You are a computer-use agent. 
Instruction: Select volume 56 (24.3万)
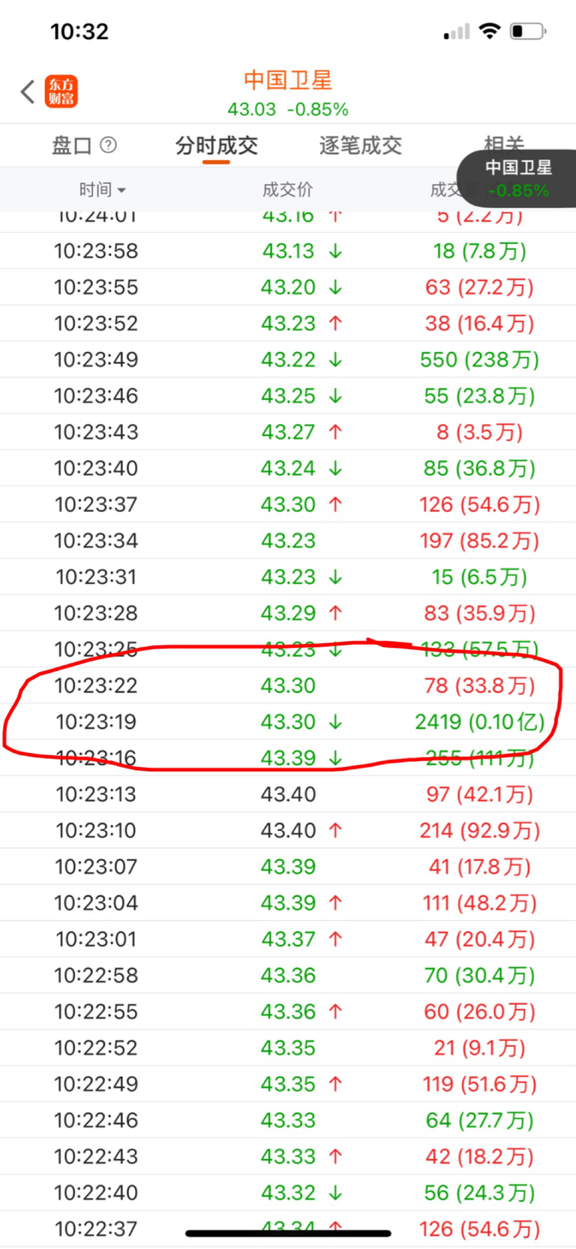(x=479, y=1192)
